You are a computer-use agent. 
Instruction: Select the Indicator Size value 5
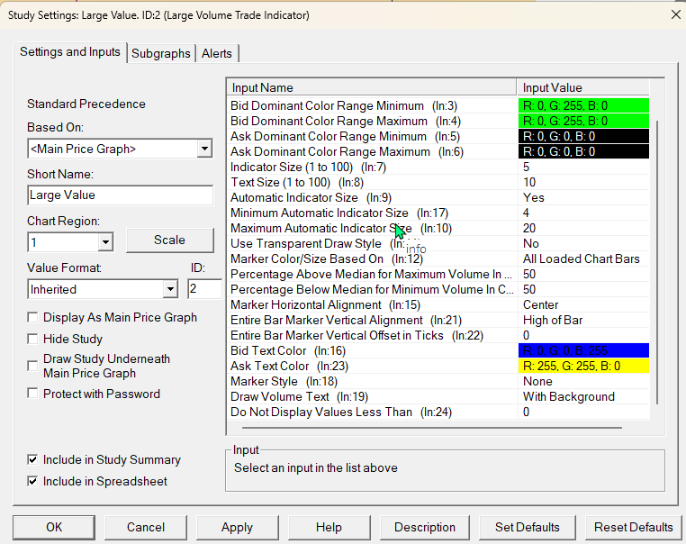click(x=583, y=168)
